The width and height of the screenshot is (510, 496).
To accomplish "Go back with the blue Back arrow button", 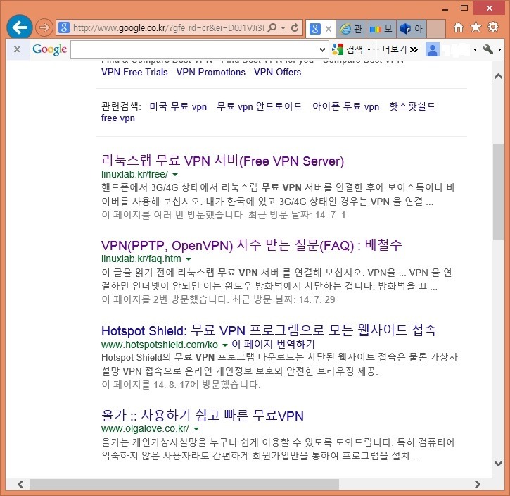I will point(19,27).
